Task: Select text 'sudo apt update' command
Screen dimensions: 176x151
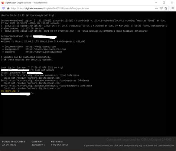Action: click(45, 70)
